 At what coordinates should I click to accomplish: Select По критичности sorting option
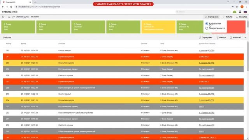(x=215, y=28)
